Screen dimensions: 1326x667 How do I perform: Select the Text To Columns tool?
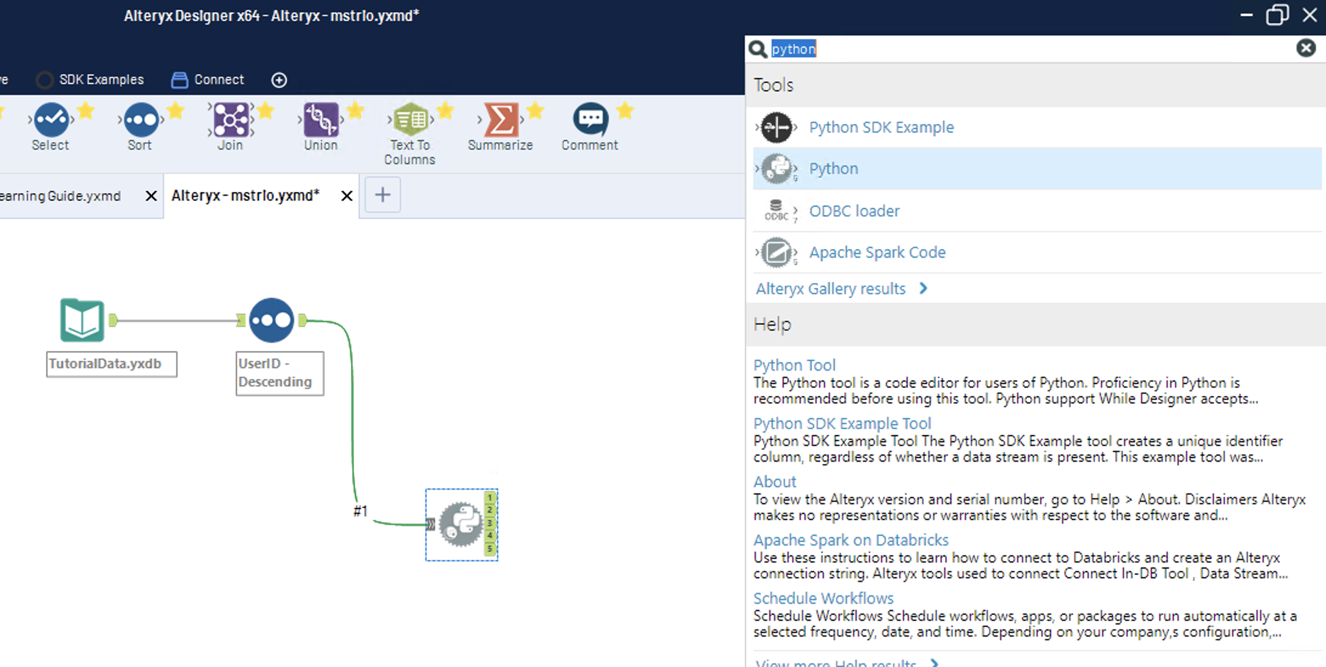tap(410, 121)
